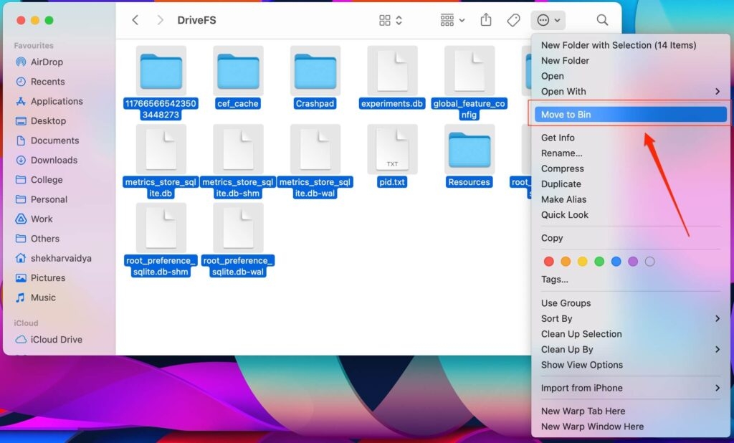
Task: Open Applications in sidebar
Action: [x=56, y=101]
